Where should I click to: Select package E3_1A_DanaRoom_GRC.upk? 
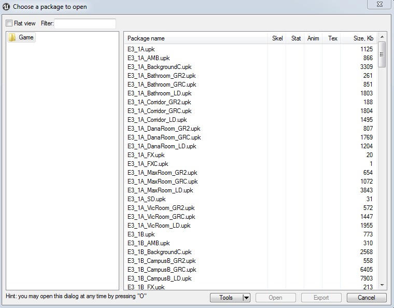click(250, 137)
